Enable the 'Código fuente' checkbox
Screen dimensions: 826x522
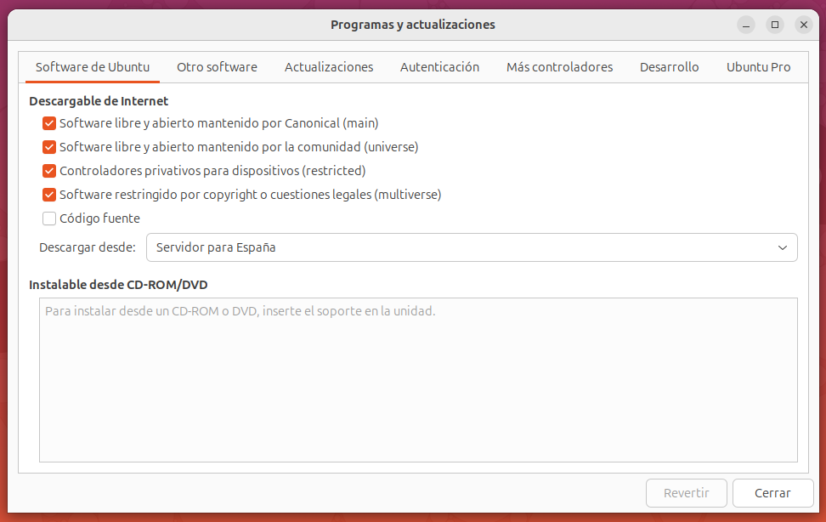click(48, 218)
